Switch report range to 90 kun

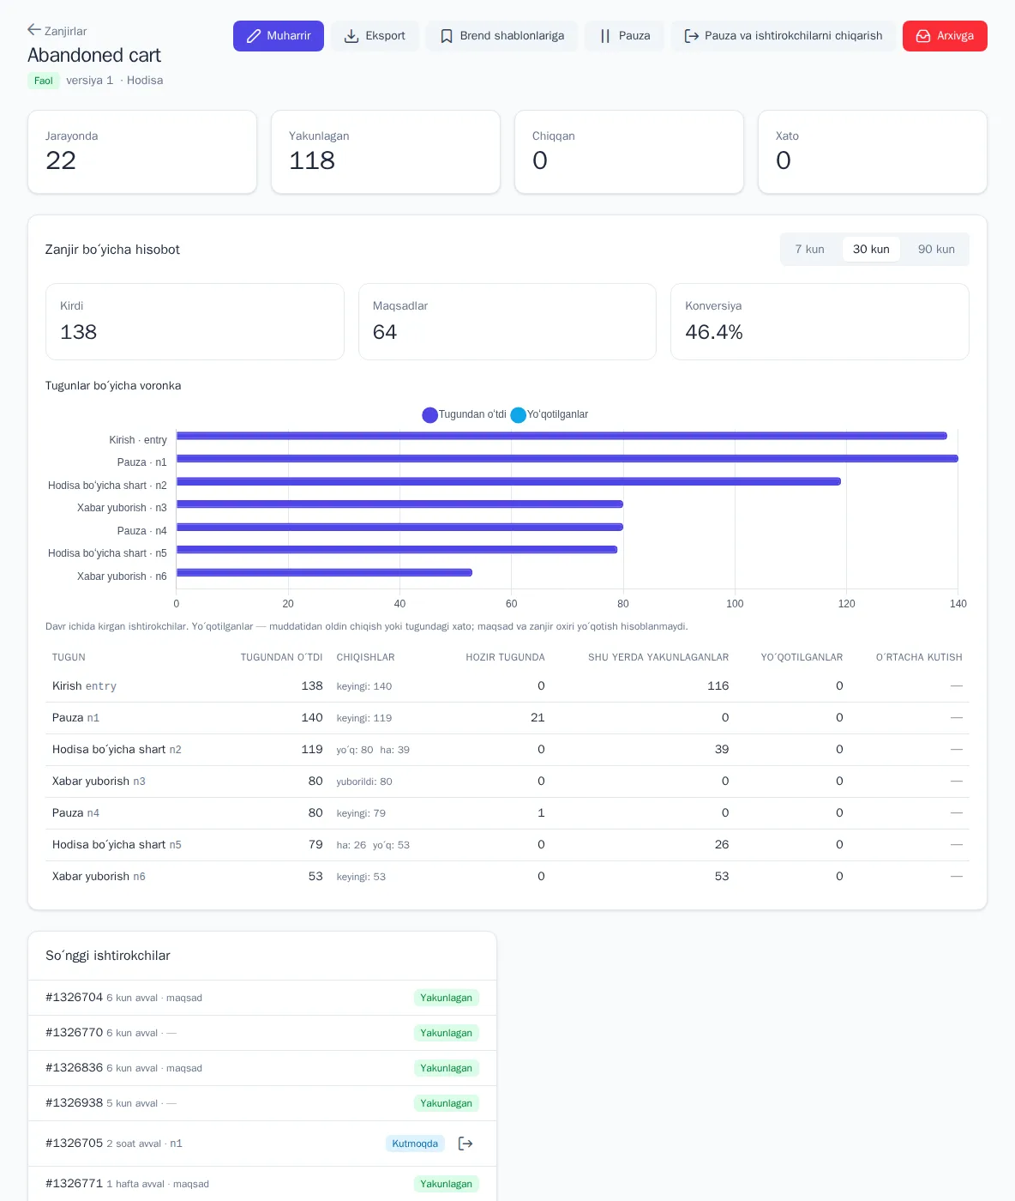point(936,249)
